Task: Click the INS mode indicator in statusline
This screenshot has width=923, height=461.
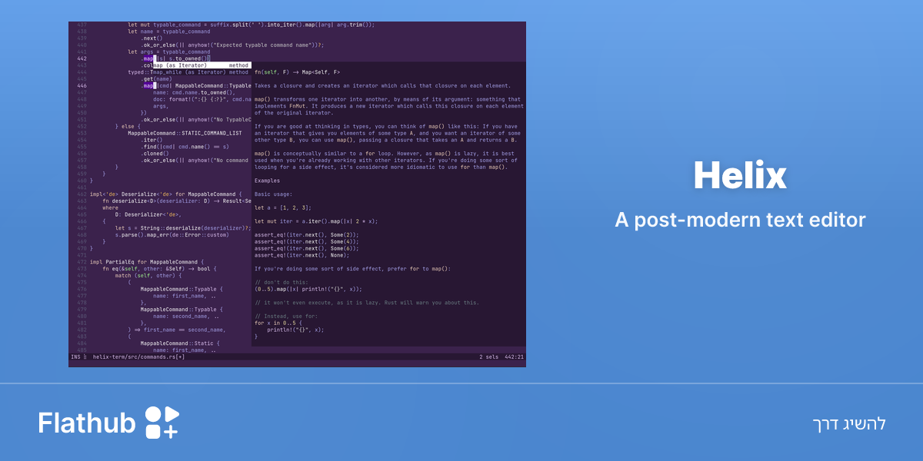Action: 75,357
